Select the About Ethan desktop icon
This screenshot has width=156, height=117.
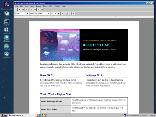[x=7, y=55]
